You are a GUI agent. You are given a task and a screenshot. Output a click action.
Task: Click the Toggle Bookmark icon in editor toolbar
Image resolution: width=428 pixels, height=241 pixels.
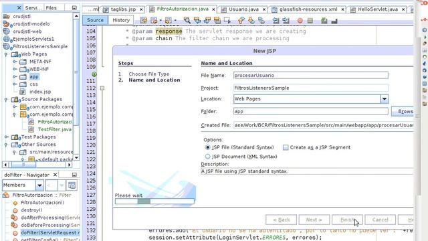pos(261,20)
